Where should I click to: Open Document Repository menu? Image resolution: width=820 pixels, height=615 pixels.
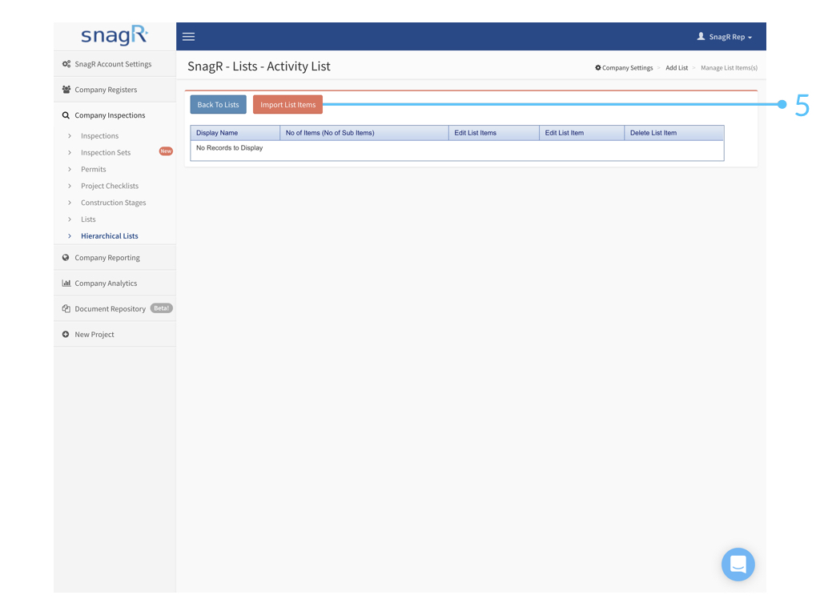pyautogui.click(x=115, y=308)
